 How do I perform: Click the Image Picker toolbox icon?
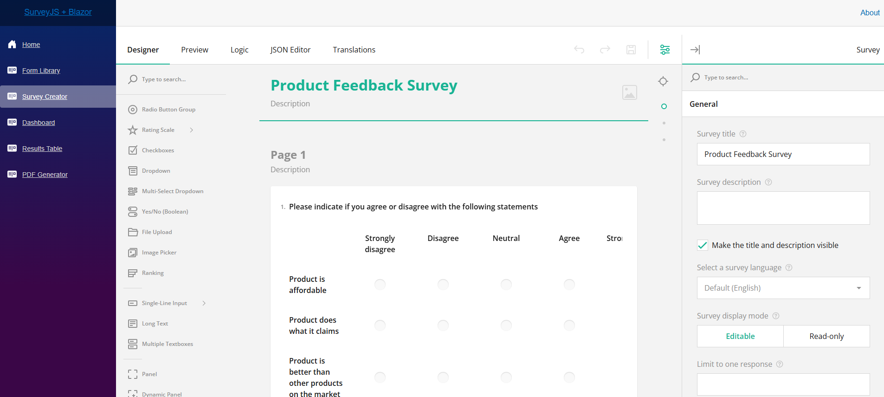click(133, 252)
